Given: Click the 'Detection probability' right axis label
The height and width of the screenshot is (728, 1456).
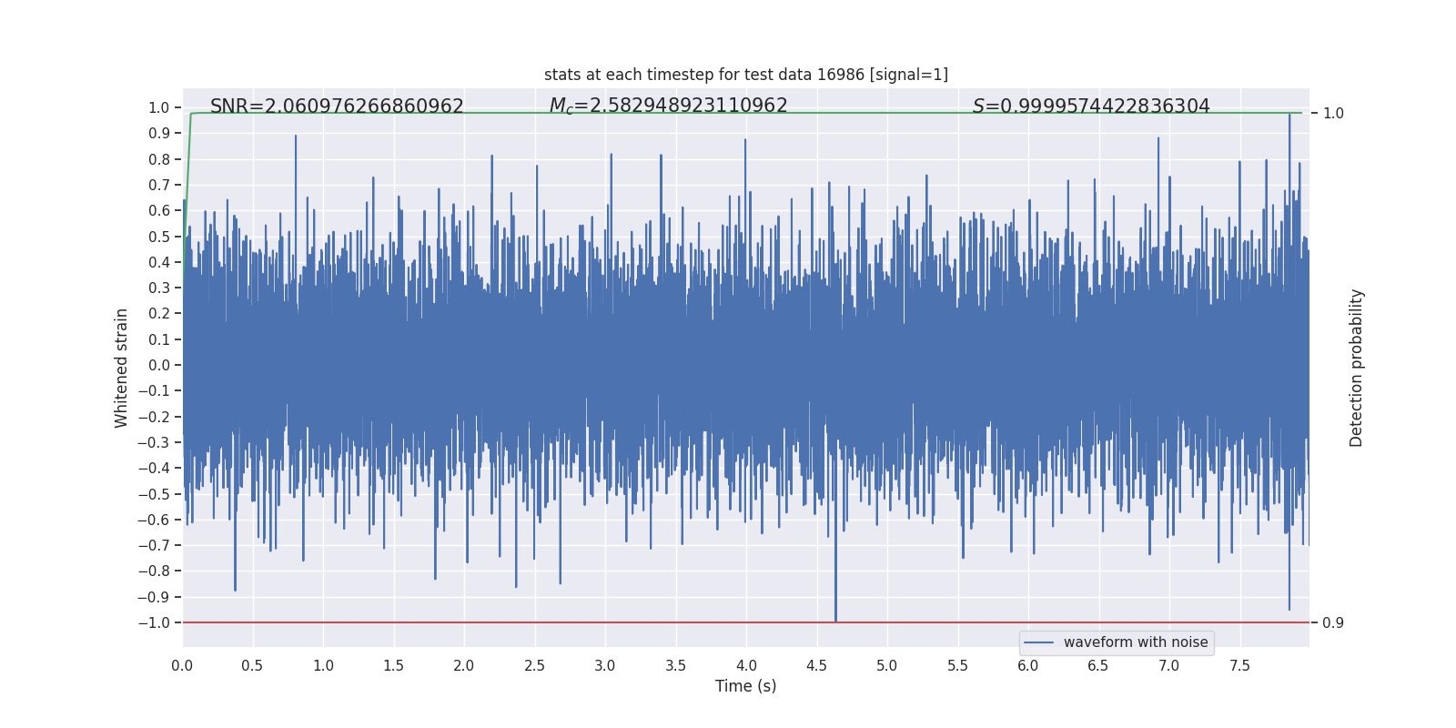Looking at the screenshot, I should pyautogui.click(x=1357, y=368).
